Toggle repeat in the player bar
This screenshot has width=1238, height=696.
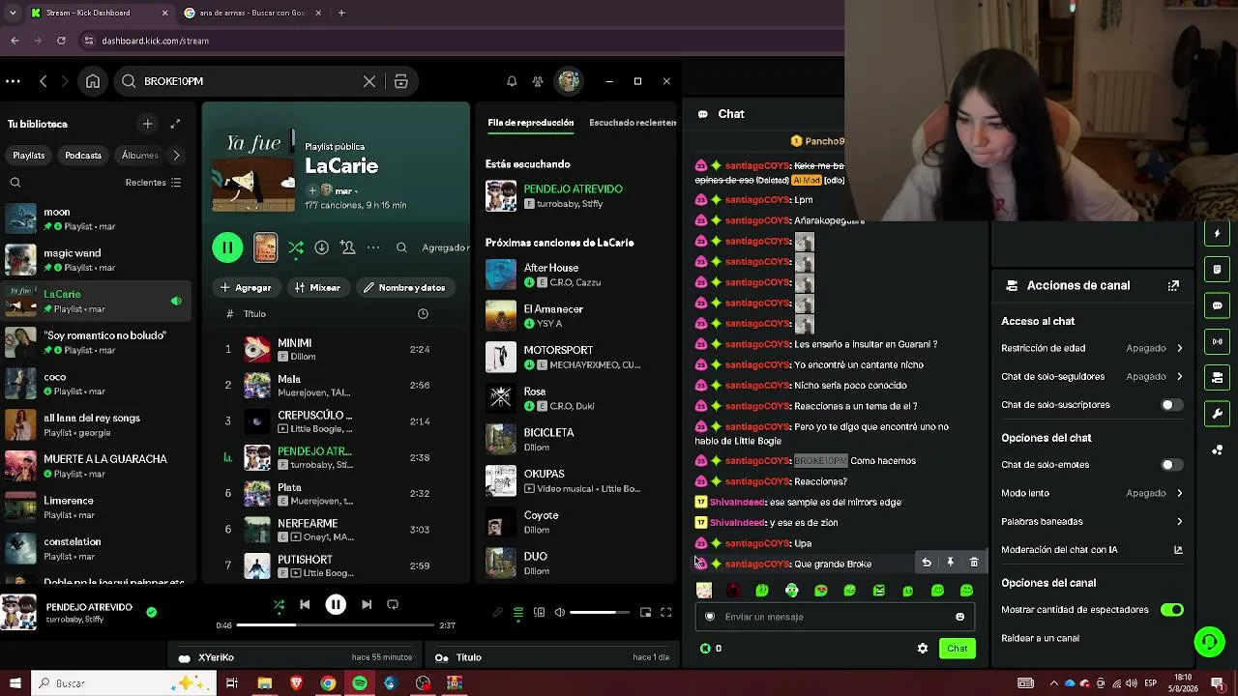point(393,605)
